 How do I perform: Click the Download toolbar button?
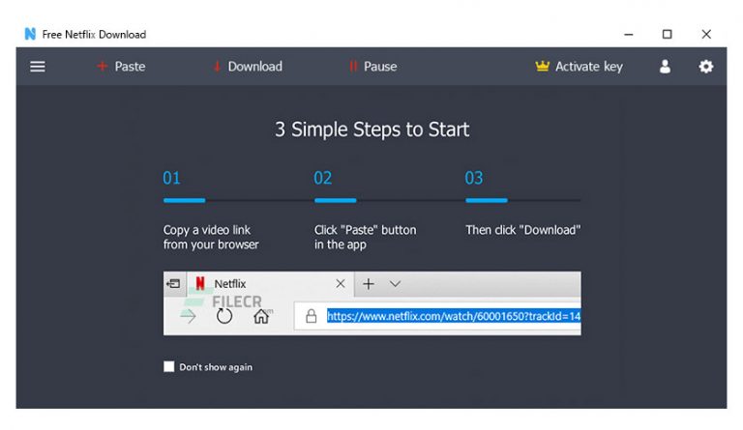(x=248, y=67)
